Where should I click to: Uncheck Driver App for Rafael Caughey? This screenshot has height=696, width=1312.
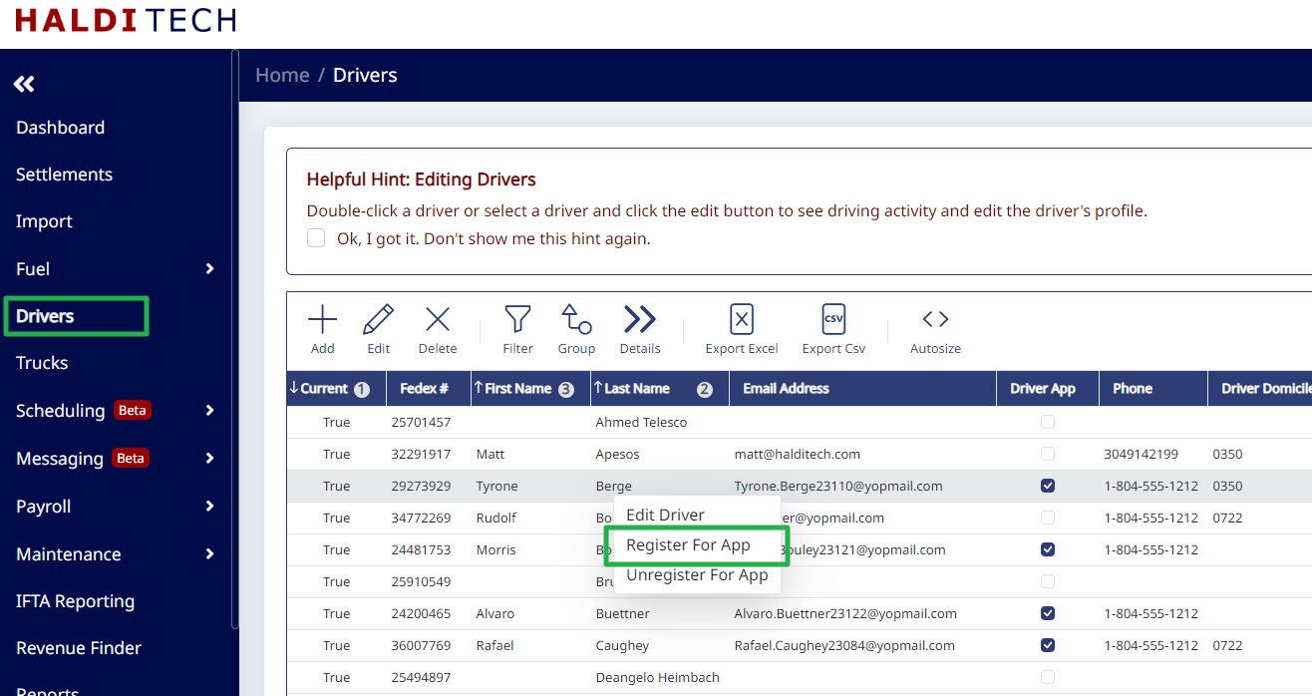[1047, 645]
